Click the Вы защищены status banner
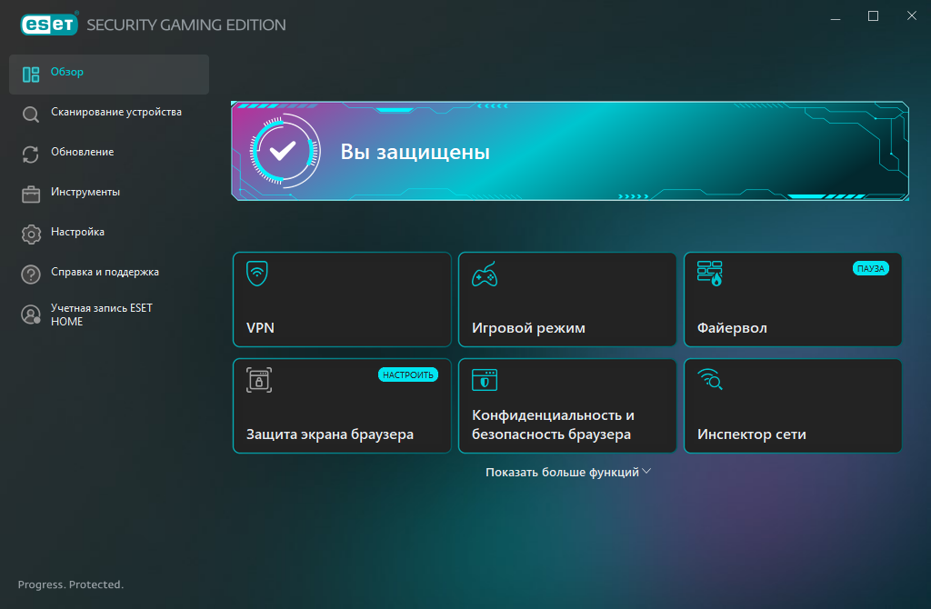 [x=570, y=151]
